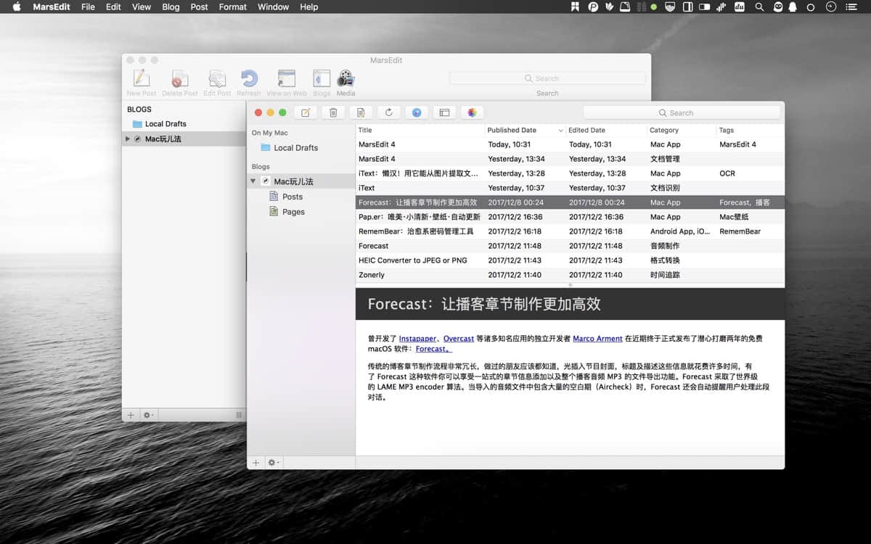The image size is (871, 544).
Task: Open the Forecast。 link in post preview
Action: (x=433, y=349)
